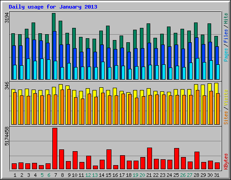Click day label 14 on the x-axis
Image resolution: width=231 pixels, height=180 pixels.
pos(102,175)
